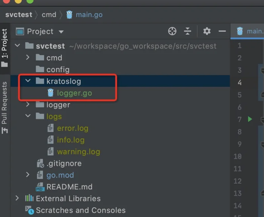Click main.go breadcrumb in navigation bar
Image resolution: width=264 pixels, height=217 pixels.
click(x=89, y=15)
